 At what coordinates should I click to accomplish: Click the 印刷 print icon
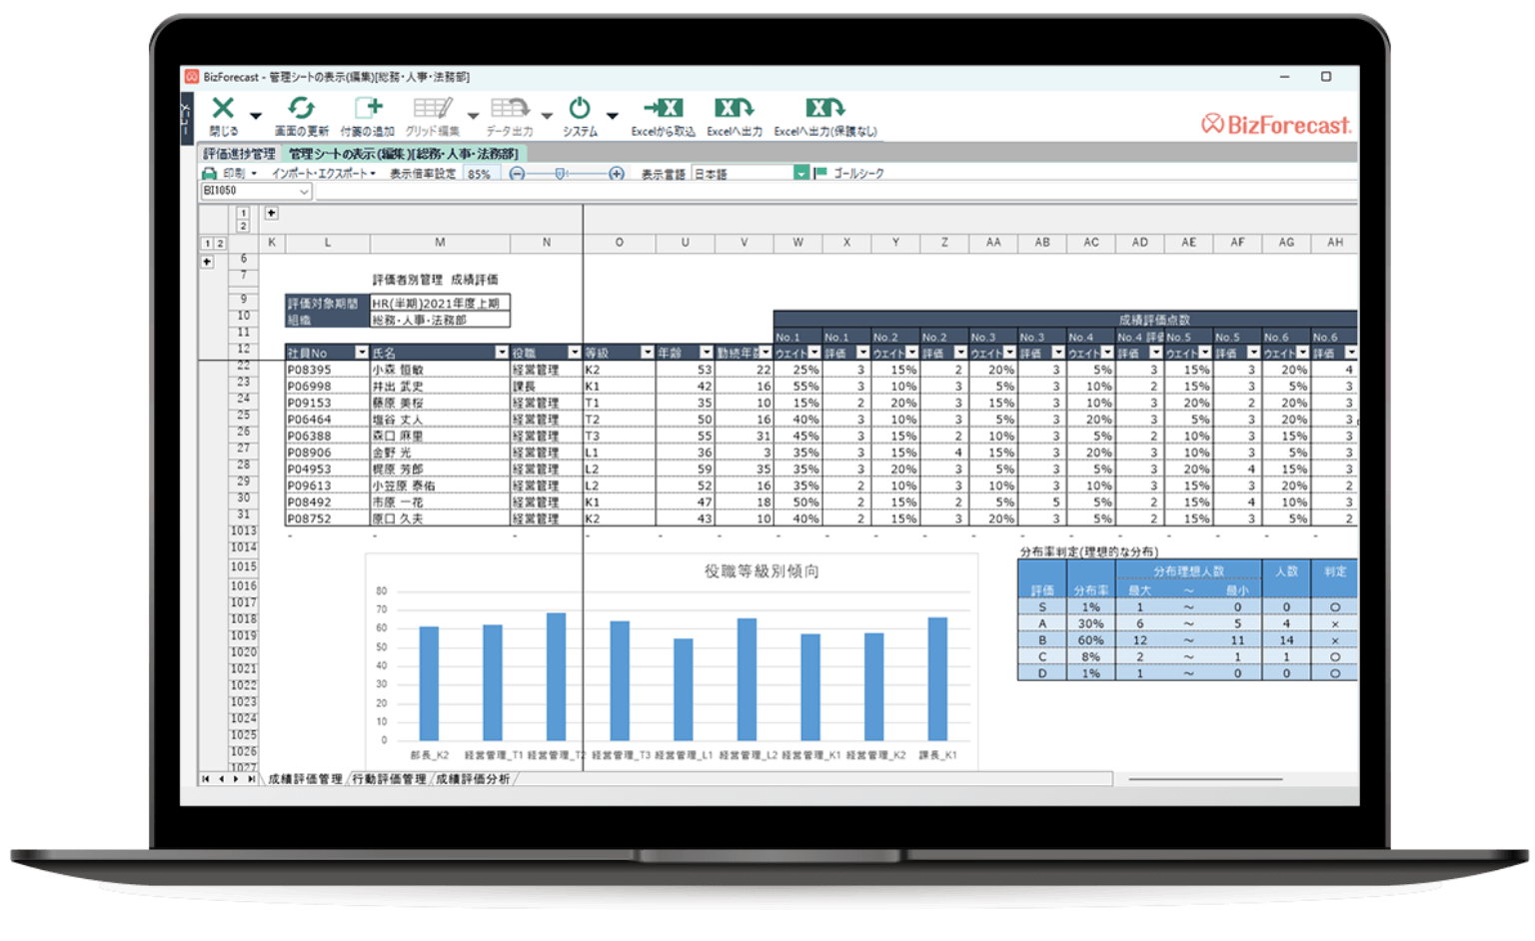pos(208,173)
